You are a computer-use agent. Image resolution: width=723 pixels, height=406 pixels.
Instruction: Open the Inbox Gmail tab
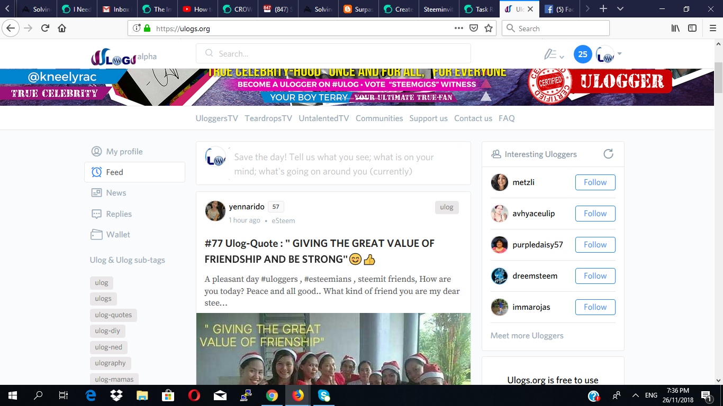click(118, 9)
